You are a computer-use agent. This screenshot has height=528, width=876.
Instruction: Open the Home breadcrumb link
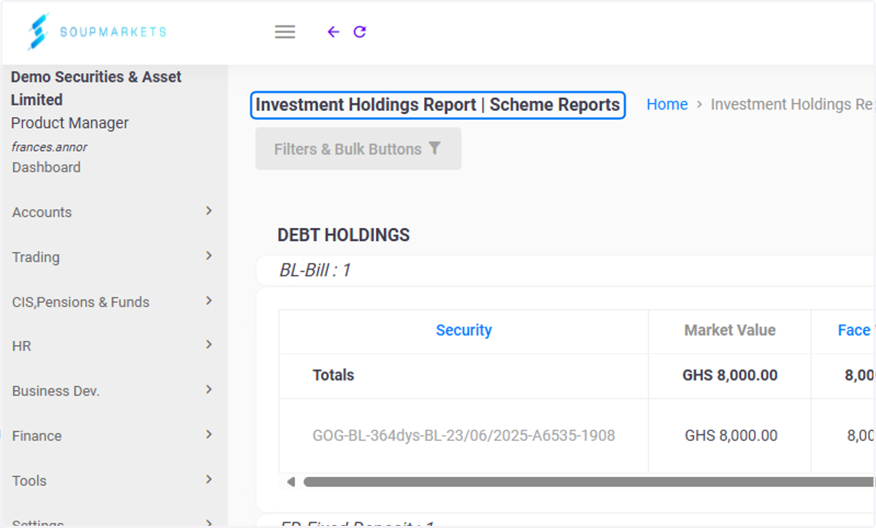(x=667, y=104)
